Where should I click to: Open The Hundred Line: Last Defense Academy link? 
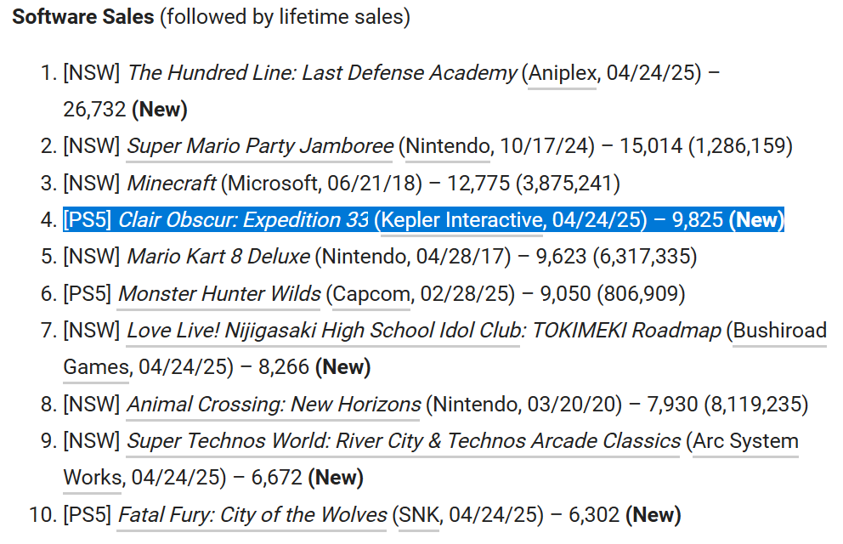click(x=322, y=73)
